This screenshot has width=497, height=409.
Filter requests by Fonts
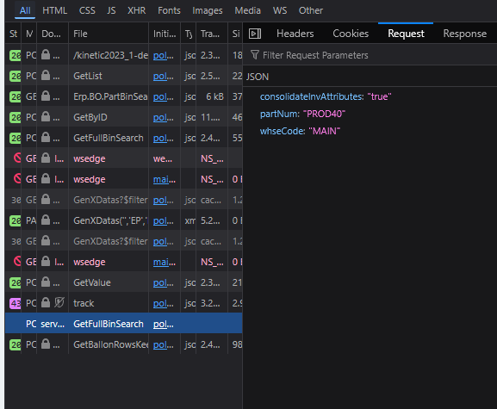point(170,10)
